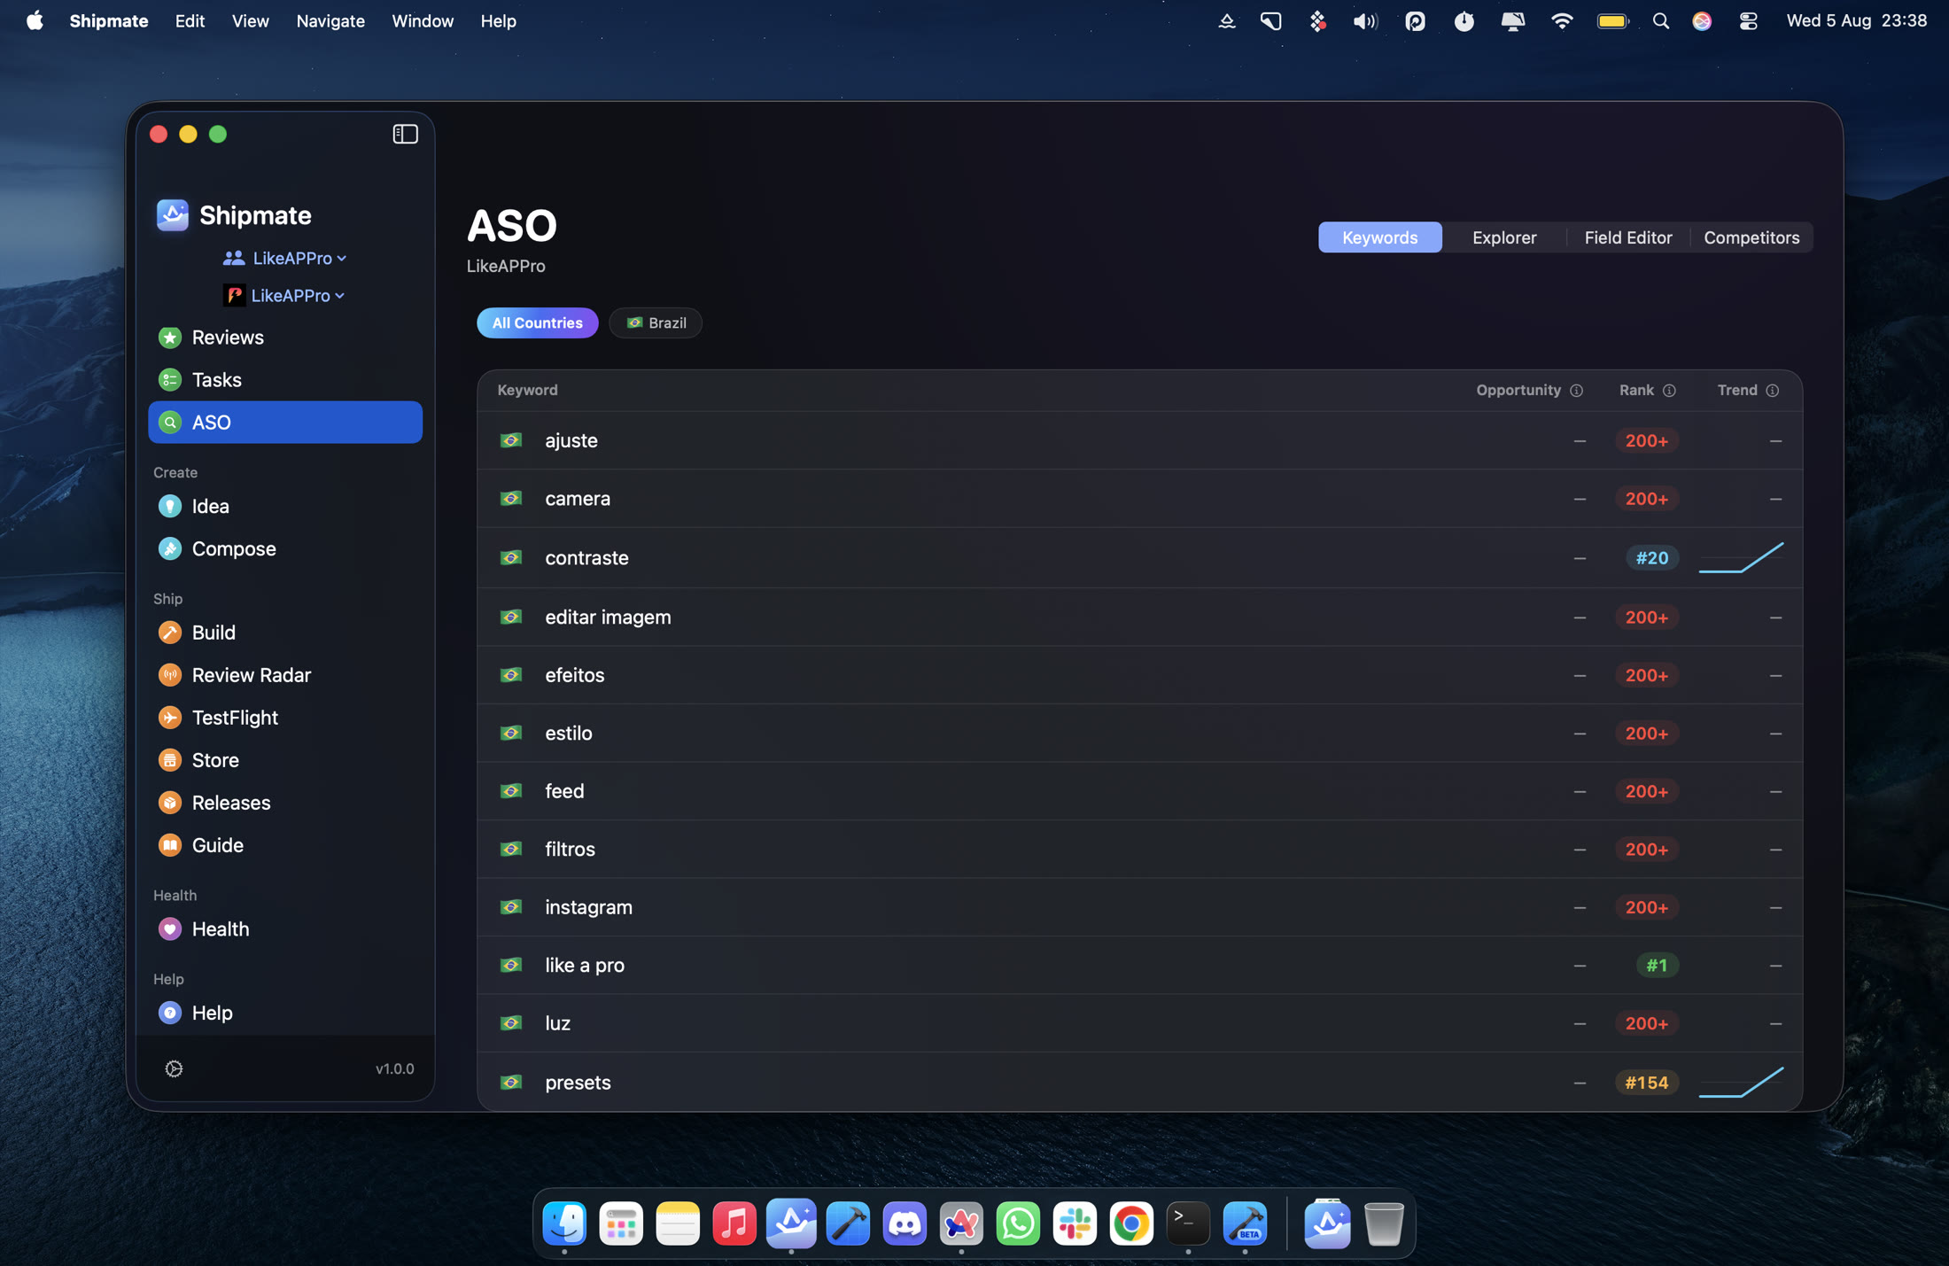Open Tasks in the sidebar
This screenshot has width=1949, height=1266.
tap(284, 380)
